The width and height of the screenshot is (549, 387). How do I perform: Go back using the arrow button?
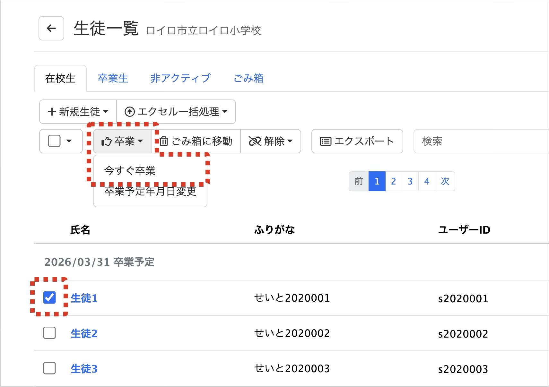point(51,28)
